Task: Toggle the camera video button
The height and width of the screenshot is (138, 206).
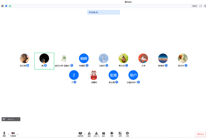Action: [13, 134]
